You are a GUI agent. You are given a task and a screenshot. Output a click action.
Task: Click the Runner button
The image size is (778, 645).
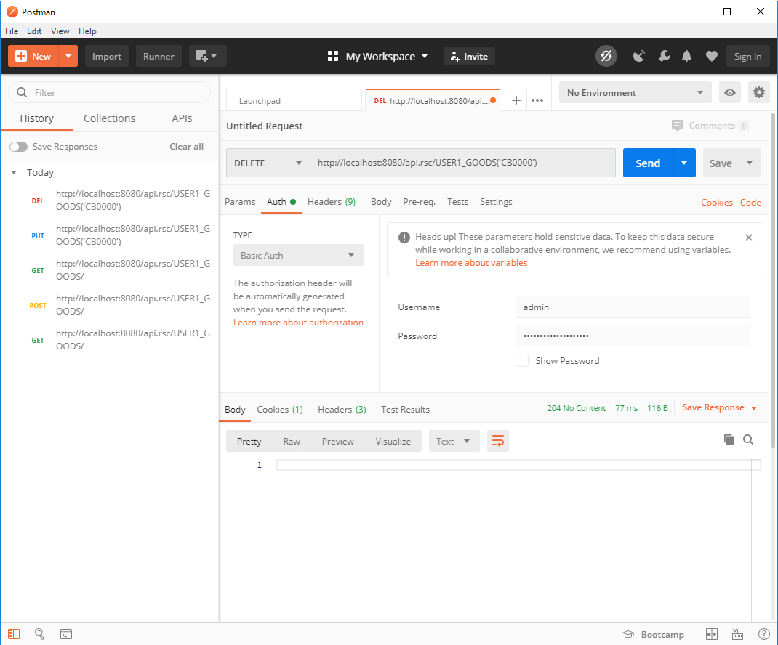[159, 57]
